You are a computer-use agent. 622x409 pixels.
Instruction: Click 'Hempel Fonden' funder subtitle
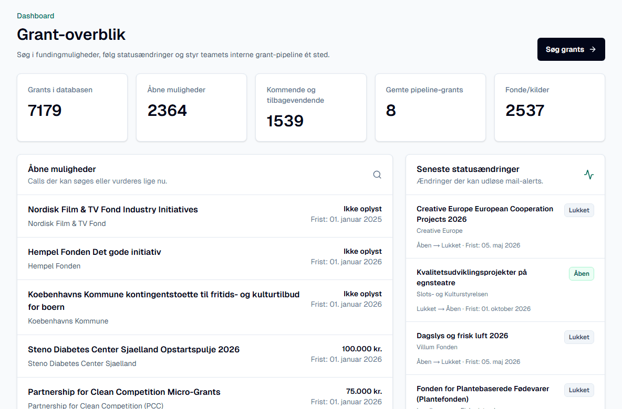click(54, 266)
